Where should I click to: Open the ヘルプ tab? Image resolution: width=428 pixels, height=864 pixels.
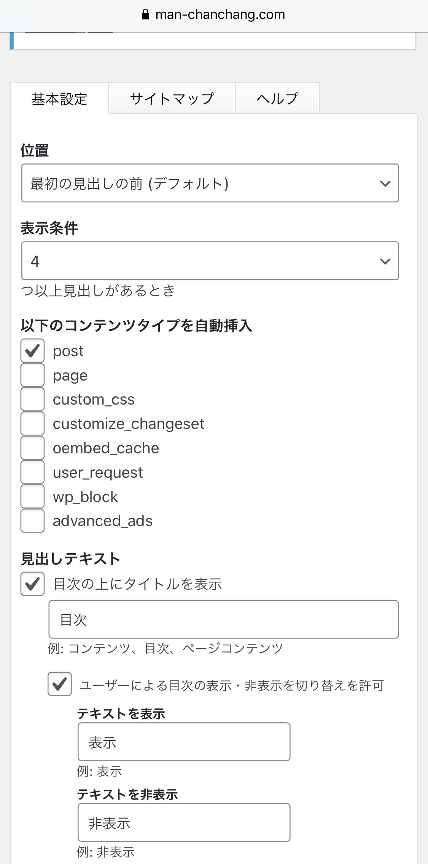point(277,99)
